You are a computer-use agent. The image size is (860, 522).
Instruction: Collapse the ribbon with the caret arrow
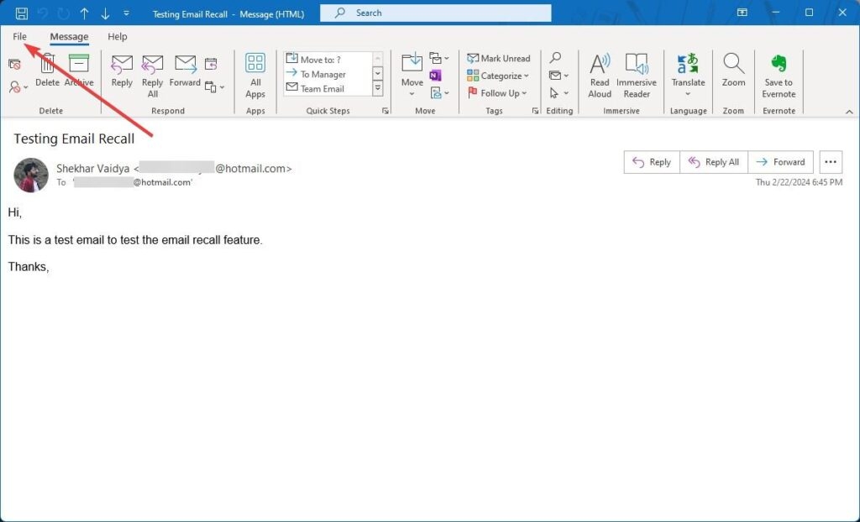(x=849, y=112)
